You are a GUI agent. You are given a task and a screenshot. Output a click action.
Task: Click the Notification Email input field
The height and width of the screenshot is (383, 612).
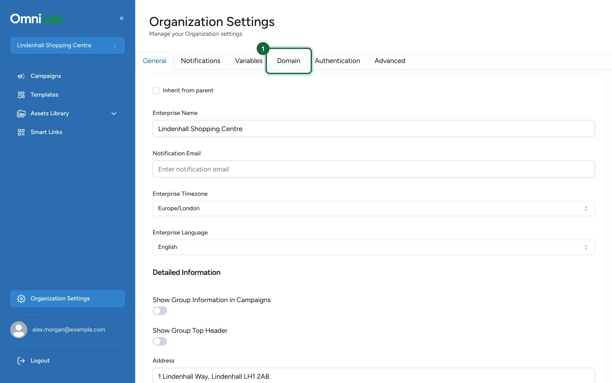click(373, 169)
